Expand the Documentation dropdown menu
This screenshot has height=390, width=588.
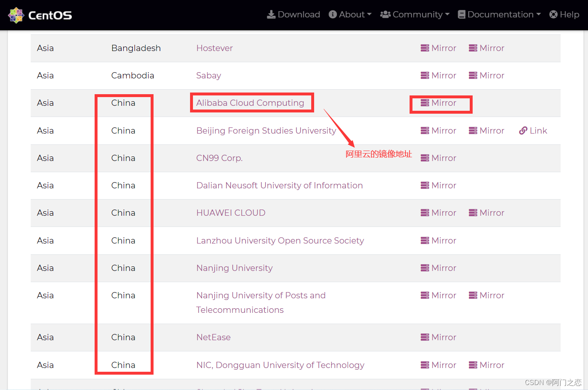pyautogui.click(x=499, y=15)
